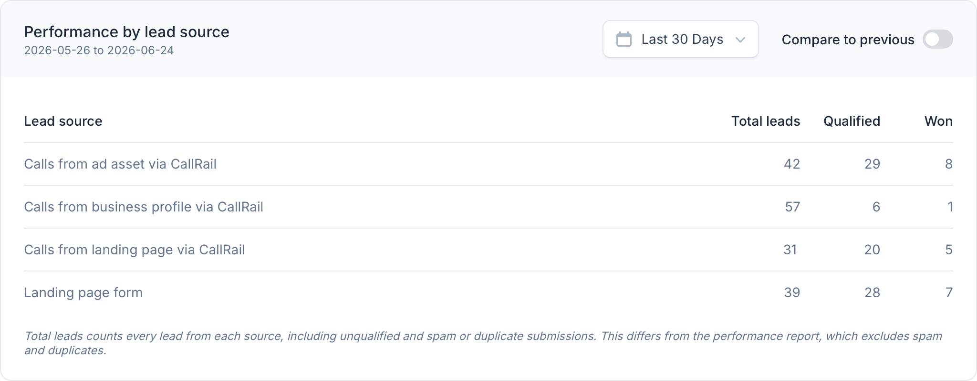Sort by Qualified column header
Viewport: 977px width, 381px height.
pyautogui.click(x=852, y=121)
